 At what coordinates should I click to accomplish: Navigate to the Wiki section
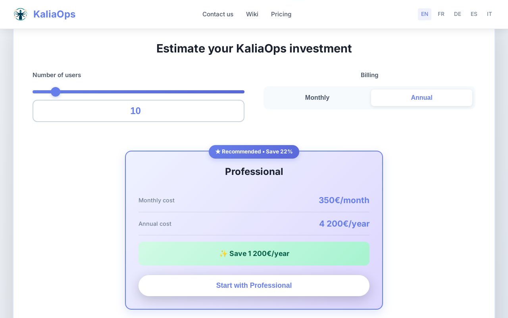[x=252, y=14]
